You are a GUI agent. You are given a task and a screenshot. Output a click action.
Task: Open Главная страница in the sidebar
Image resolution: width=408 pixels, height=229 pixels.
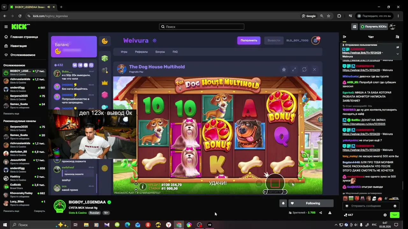click(x=21, y=37)
